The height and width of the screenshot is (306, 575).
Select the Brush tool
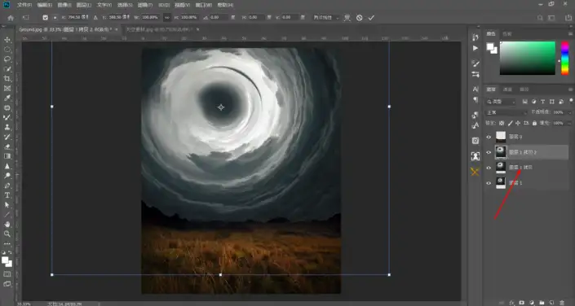coord(7,117)
